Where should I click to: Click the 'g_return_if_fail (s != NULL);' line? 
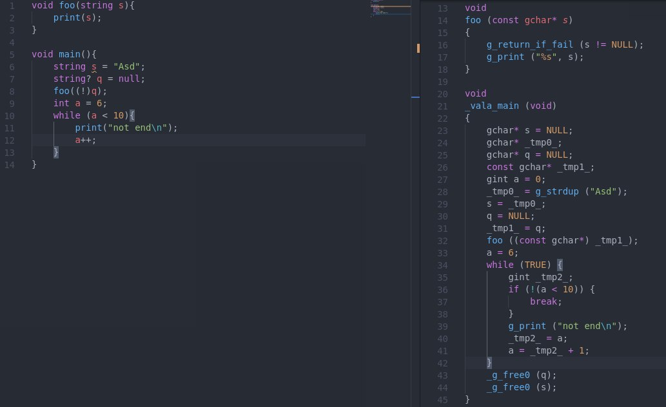click(x=565, y=45)
